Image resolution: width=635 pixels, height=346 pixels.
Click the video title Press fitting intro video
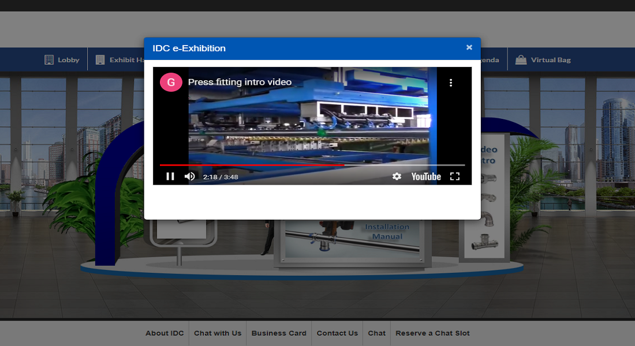[240, 82]
